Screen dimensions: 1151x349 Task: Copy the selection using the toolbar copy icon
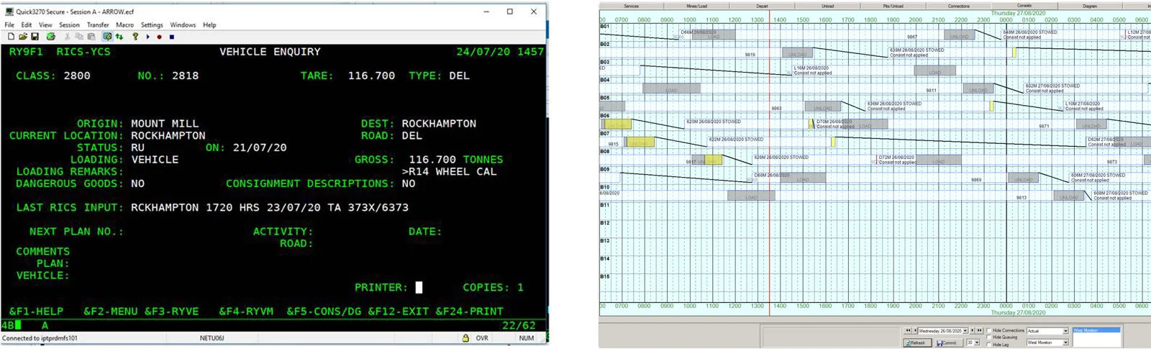(x=79, y=37)
